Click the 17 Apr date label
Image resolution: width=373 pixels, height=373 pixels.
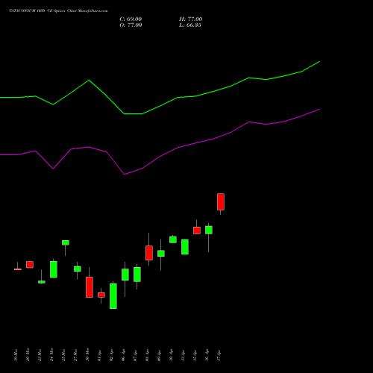click(219, 355)
